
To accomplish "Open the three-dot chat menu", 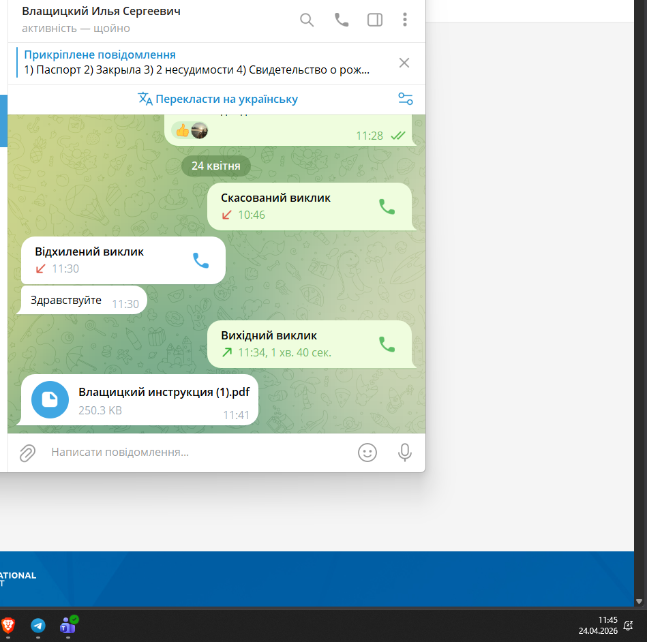I will 405,20.
